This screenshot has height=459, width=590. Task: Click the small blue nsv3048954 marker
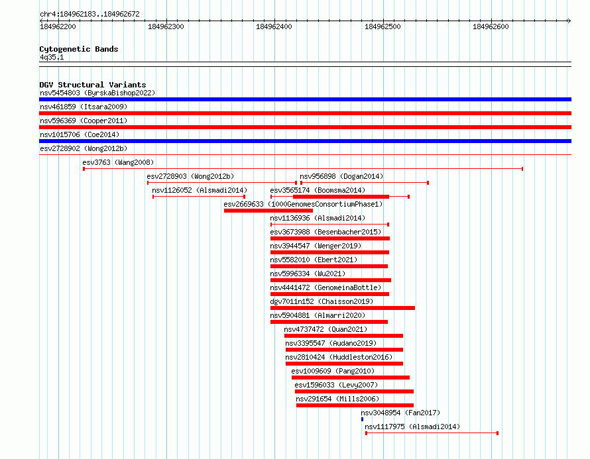363,419
